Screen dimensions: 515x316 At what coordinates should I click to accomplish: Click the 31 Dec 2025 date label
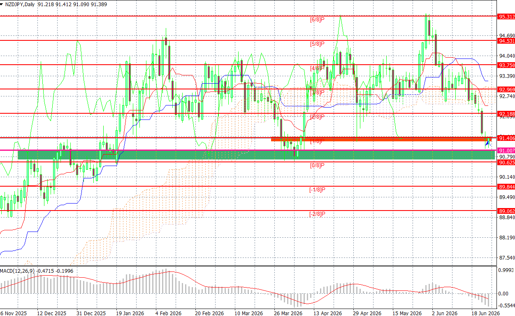(91, 313)
